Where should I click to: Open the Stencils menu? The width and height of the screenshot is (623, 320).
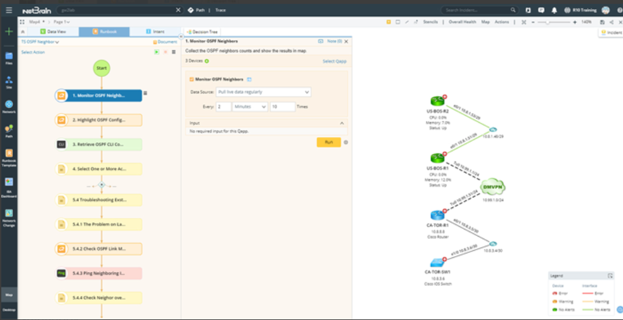(430, 22)
